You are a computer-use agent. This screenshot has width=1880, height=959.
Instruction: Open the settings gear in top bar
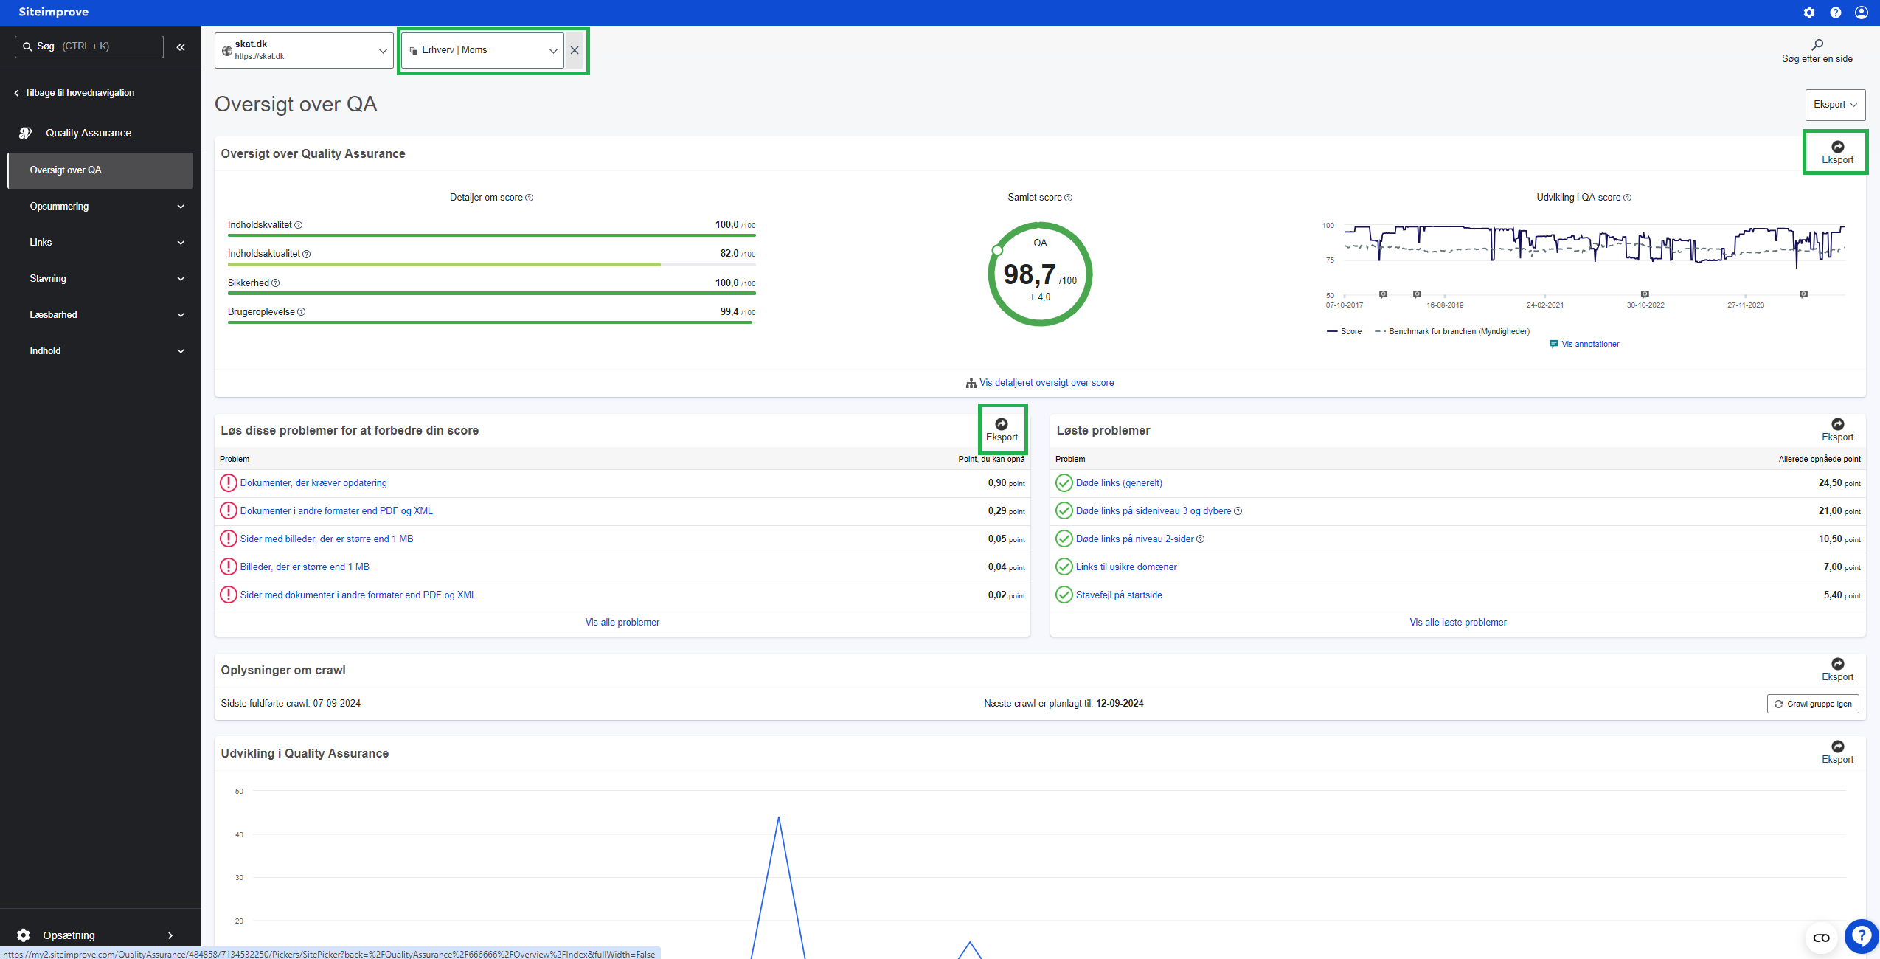coord(1809,13)
